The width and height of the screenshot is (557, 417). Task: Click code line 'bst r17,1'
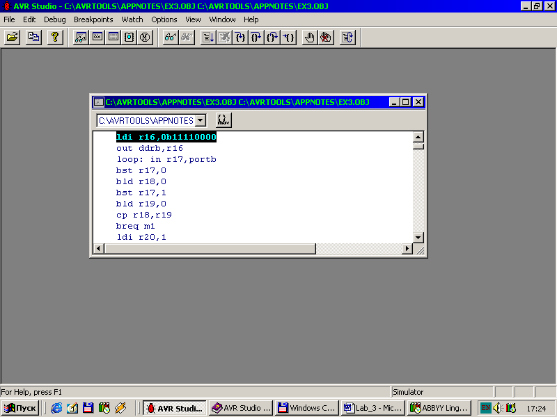(x=141, y=193)
